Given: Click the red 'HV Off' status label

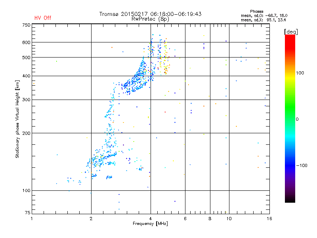Looking at the screenshot, I should [43, 18].
